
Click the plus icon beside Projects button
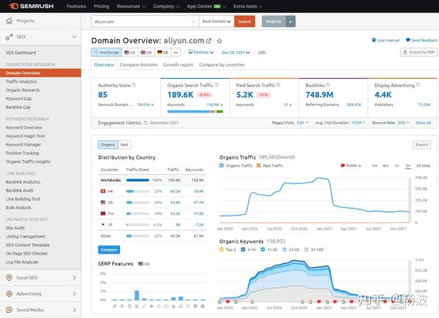click(x=290, y=21)
